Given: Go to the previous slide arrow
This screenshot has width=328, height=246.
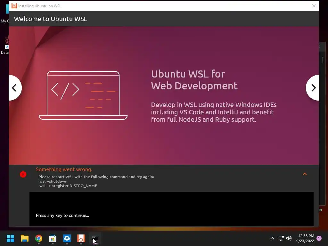Looking at the screenshot, I should [15, 88].
